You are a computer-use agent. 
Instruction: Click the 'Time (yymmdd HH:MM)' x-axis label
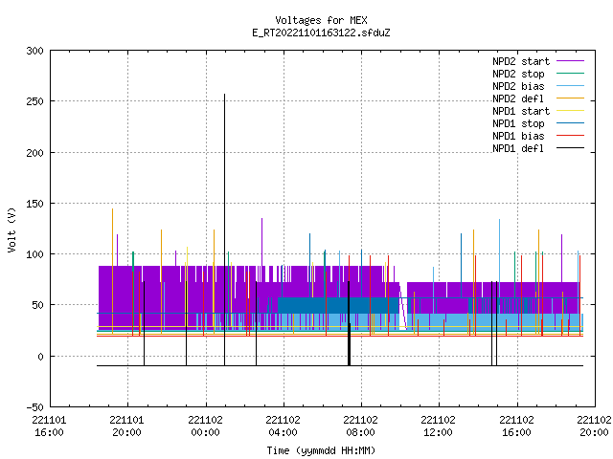pos(321,450)
